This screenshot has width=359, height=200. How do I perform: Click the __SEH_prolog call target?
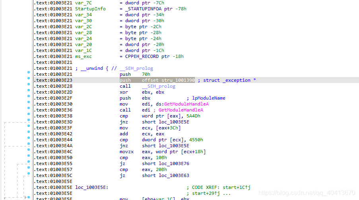(x=159, y=86)
